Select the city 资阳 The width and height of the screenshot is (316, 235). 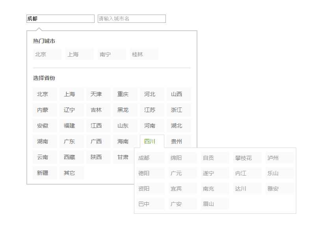click(x=151, y=189)
